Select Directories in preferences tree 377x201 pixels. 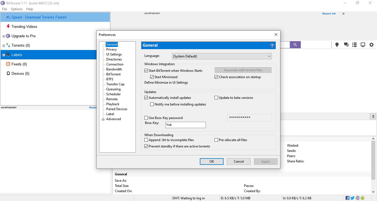(x=114, y=59)
